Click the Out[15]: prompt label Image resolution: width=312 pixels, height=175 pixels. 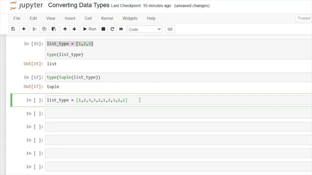(x=33, y=64)
